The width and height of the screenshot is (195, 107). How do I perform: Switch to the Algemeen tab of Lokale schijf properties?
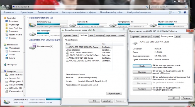click(x=67, y=35)
